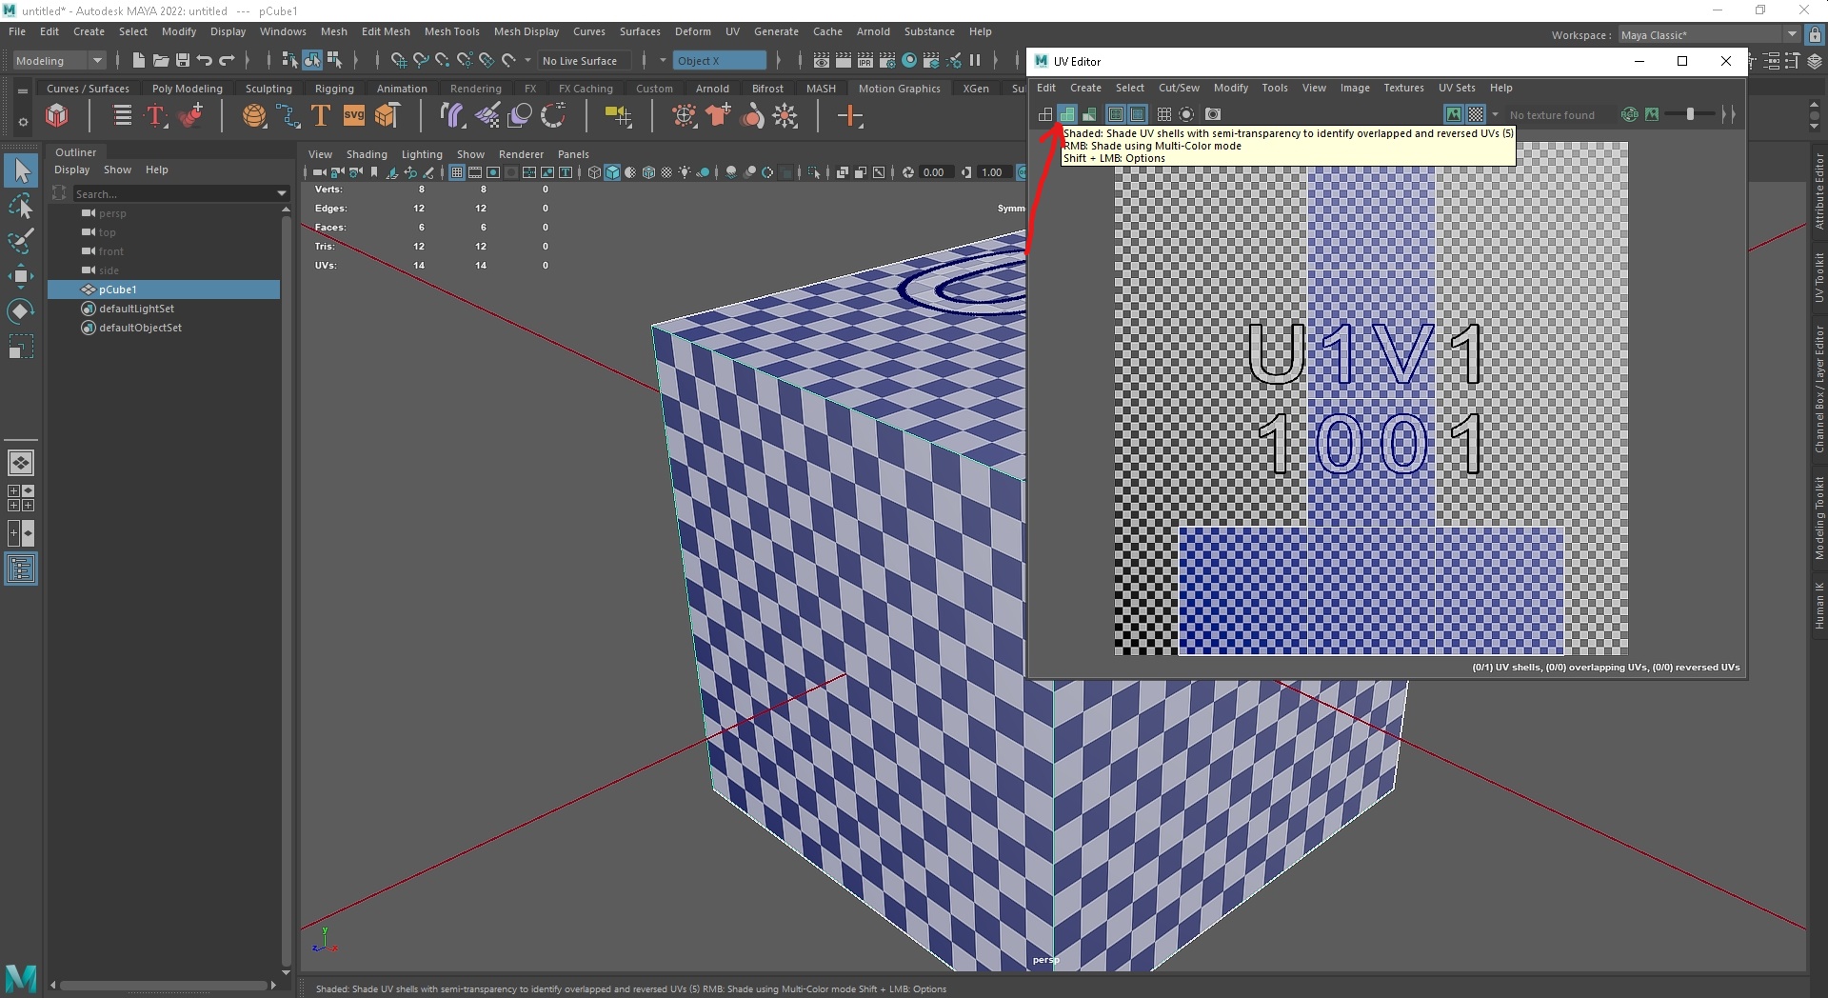
Task: Click the checkered texture display icon in UV Editor
Action: click(1474, 114)
